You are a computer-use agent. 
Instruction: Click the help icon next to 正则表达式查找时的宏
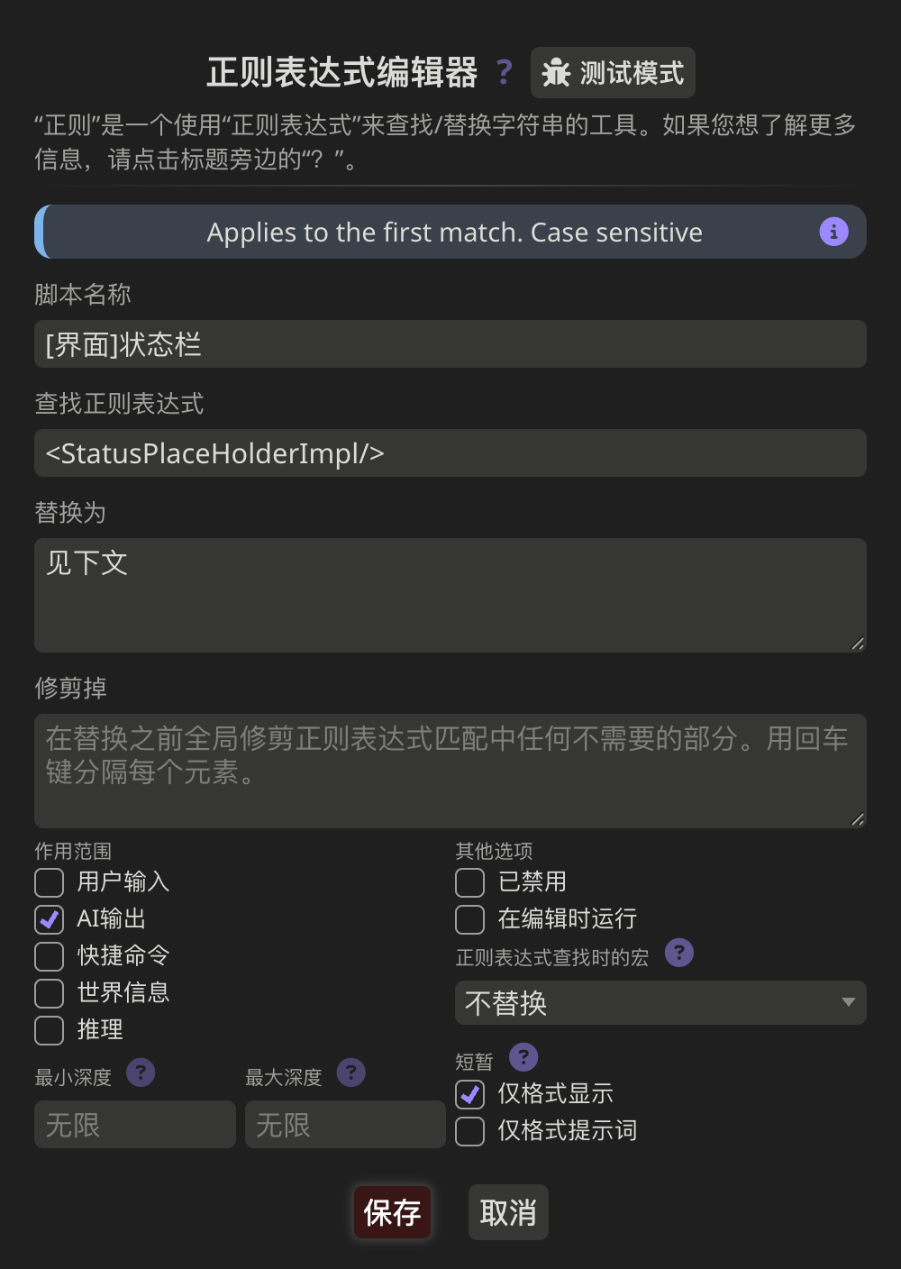(678, 952)
